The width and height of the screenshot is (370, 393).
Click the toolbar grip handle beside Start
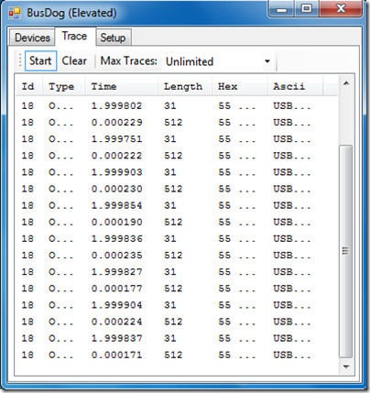[x=20, y=60]
